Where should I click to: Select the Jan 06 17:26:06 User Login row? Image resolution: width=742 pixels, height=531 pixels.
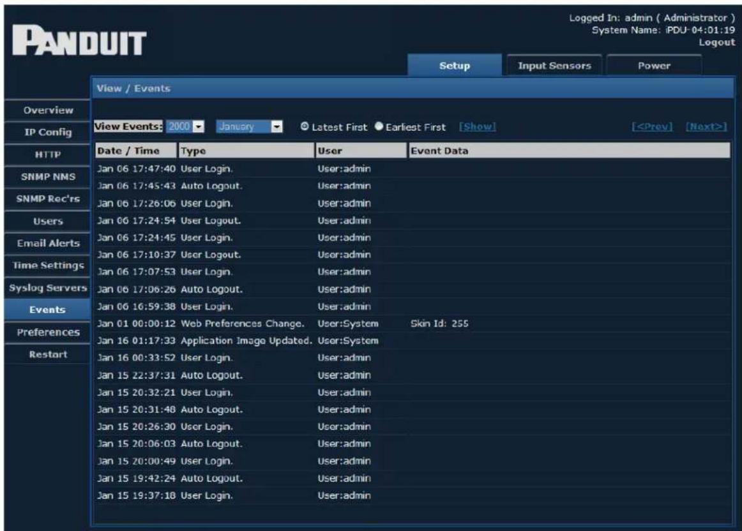[413, 204]
